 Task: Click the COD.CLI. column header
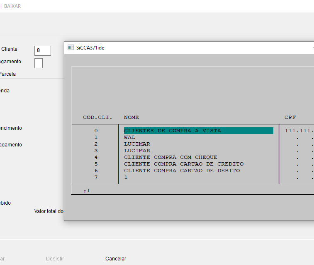97,117
